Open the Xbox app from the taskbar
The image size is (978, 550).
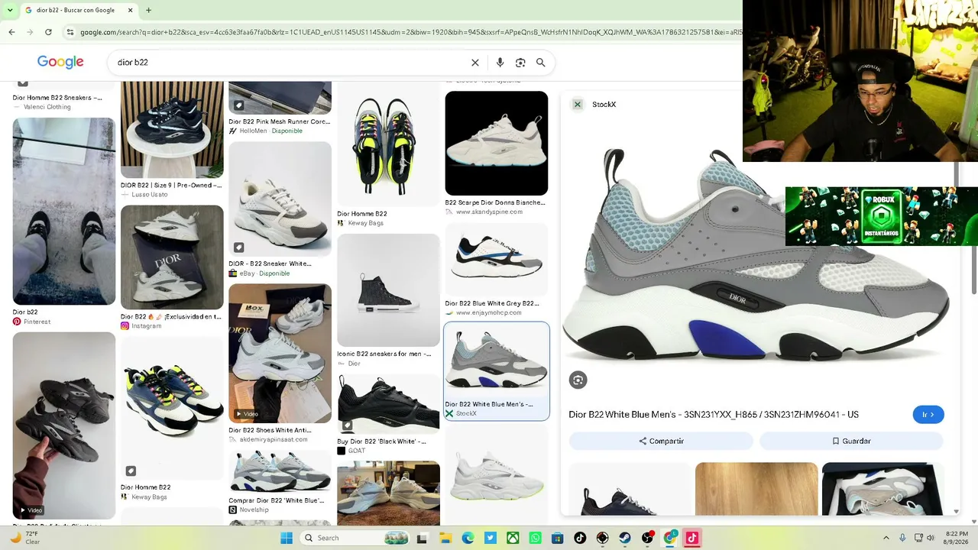pos(513,538)
